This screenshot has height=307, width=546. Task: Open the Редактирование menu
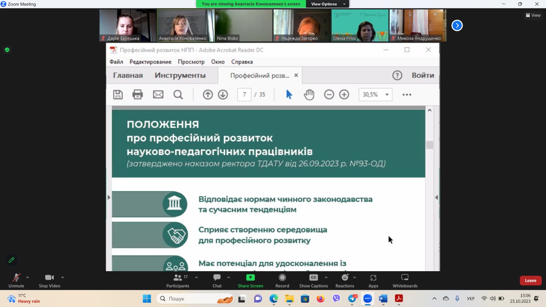point(151,62)
